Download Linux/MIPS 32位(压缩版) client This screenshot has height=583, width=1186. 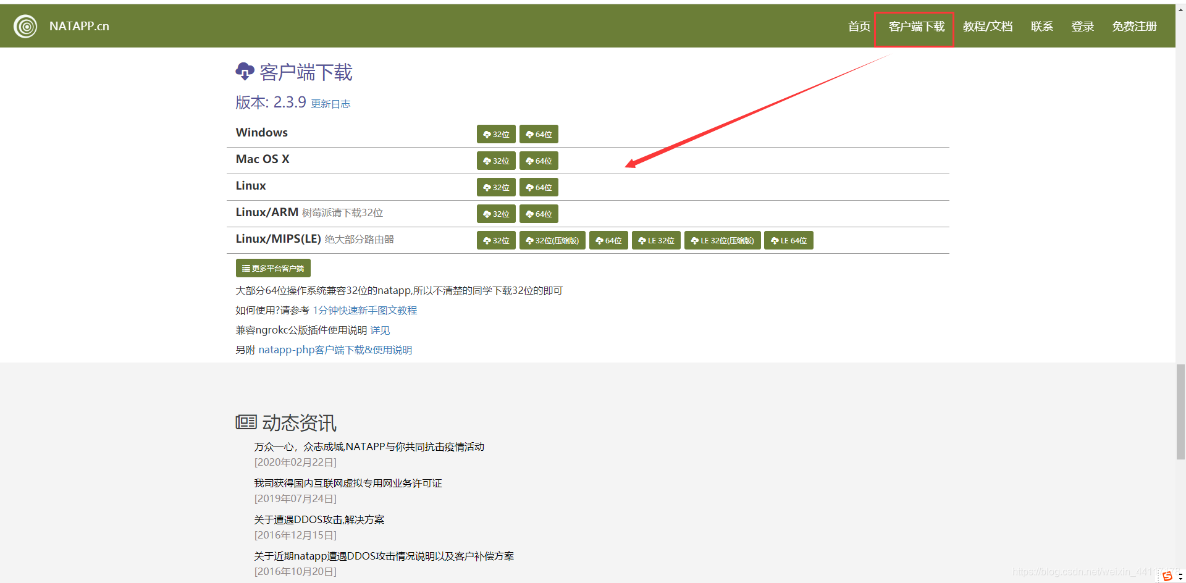[x=552, y=240]
